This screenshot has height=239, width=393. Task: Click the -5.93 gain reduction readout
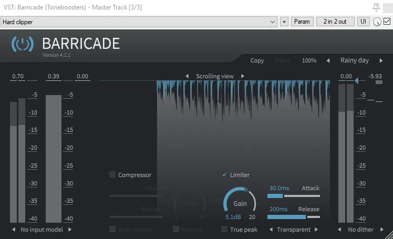click(x=375, y=76)
